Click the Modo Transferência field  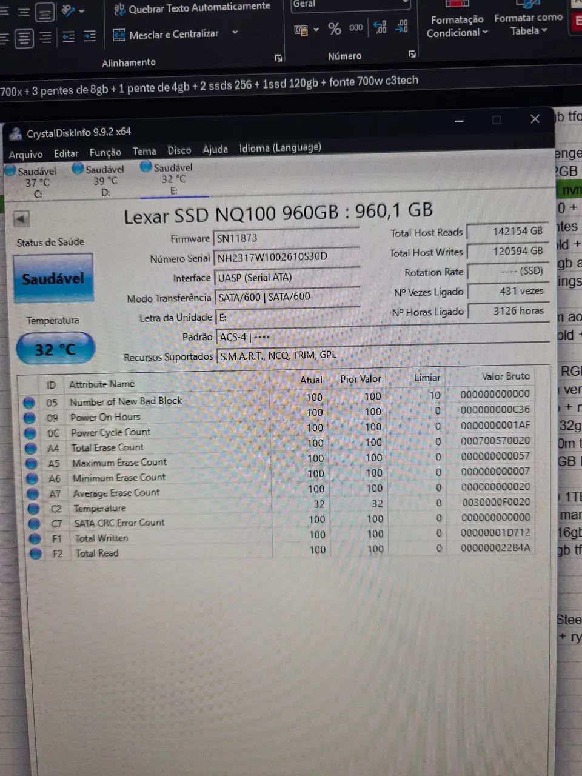288,296
